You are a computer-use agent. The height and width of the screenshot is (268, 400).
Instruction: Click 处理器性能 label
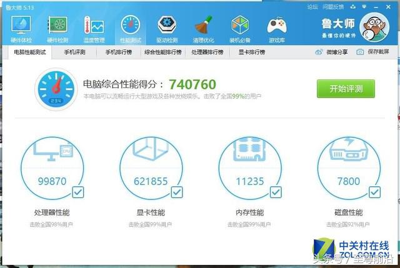point(52,212)
